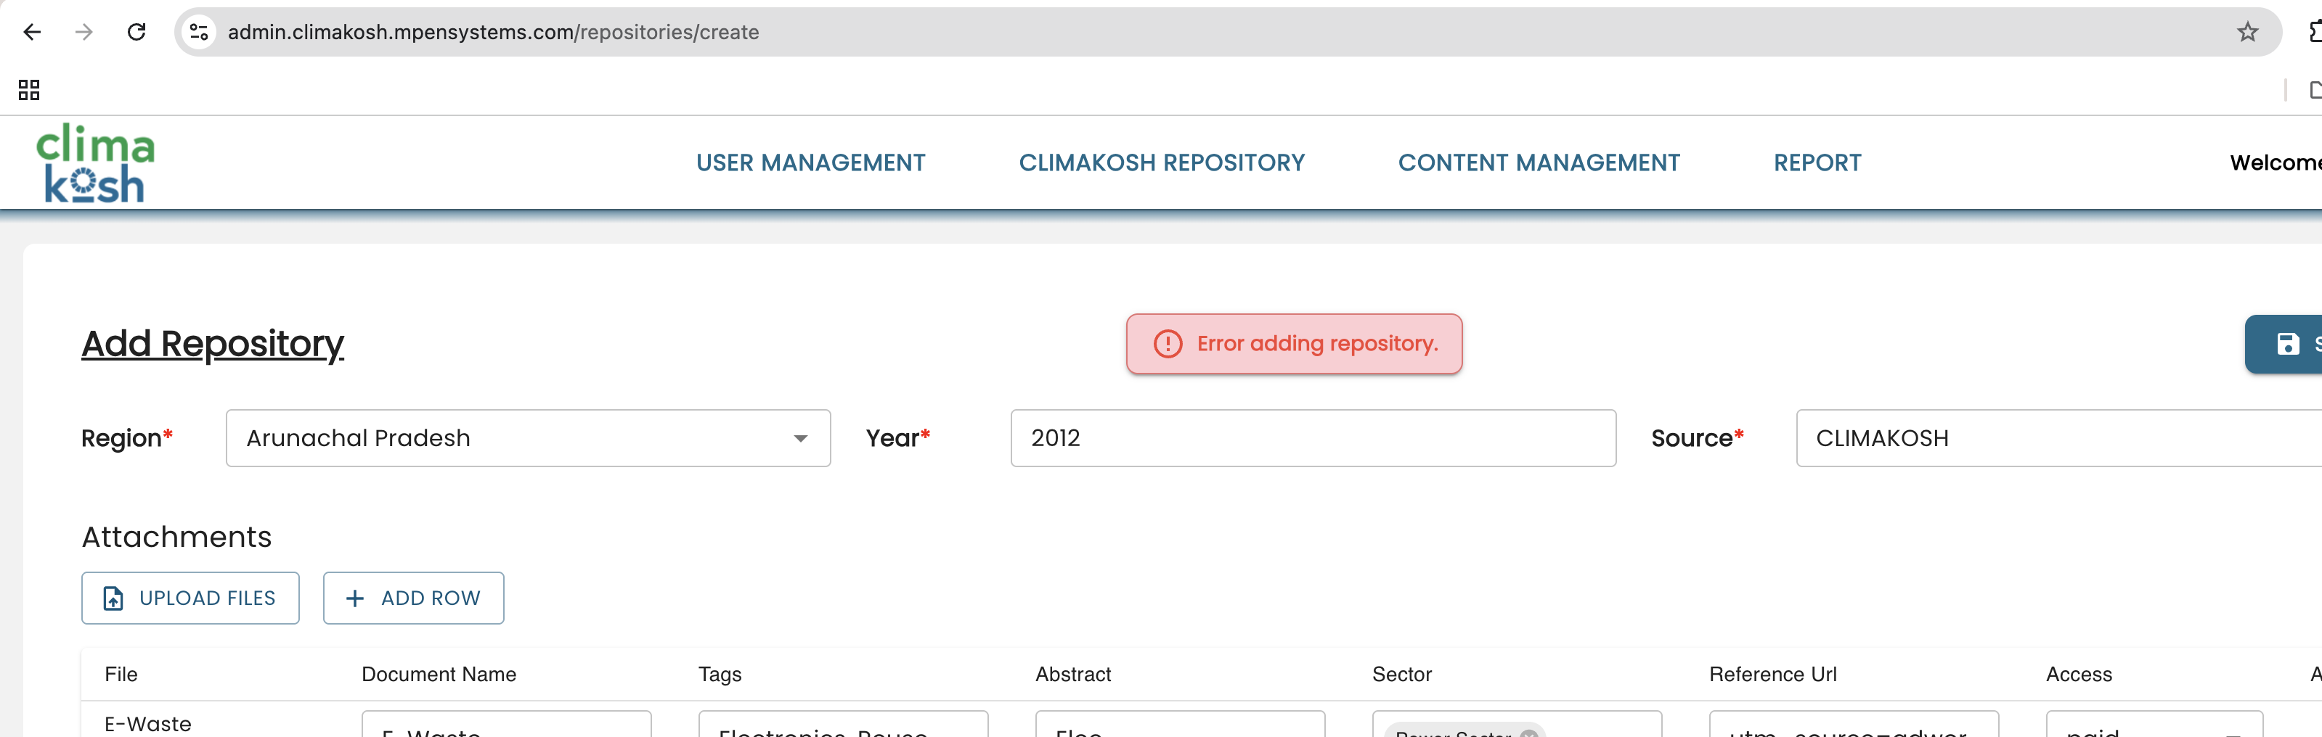2322x737 pixels.
Task: Click the Climakosh logo
Action: (x=94, y=163)
